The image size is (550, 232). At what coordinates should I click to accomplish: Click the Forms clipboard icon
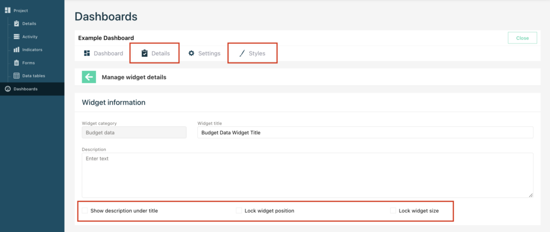tap(17, 63)
